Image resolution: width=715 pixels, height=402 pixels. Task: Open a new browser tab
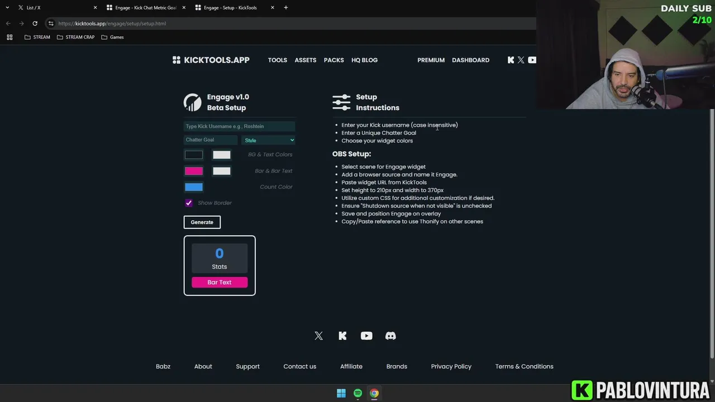pyautogui.click(x=286, y=7)
